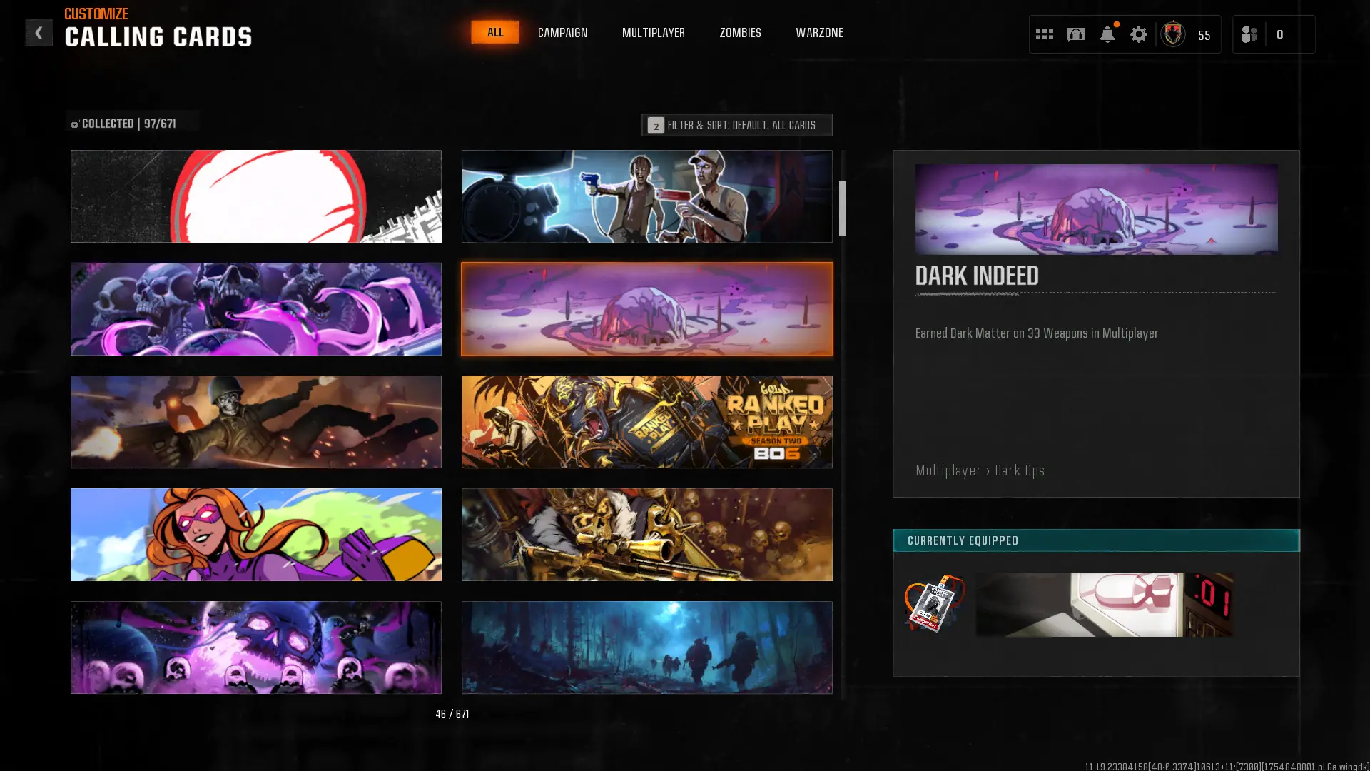
Task: Click the CURRENTLY EQUIPPED header
Action: (1096, 540)
